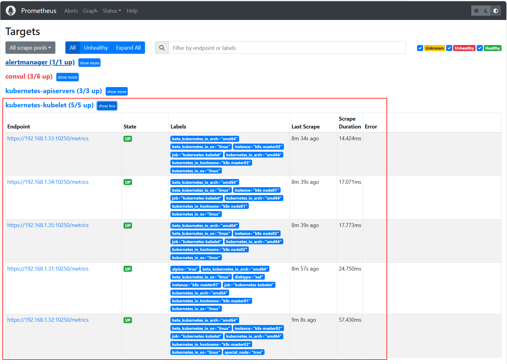Open the 192.168.1.34:10250 metrics endpoint

[x=48, y=182]
